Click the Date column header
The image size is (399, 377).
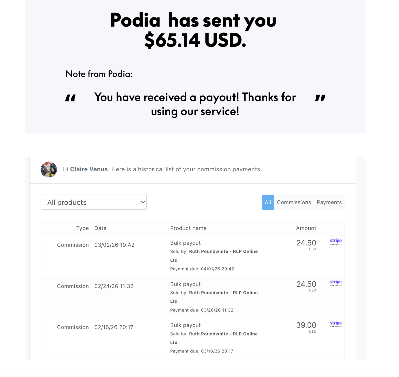coord(100,228)
